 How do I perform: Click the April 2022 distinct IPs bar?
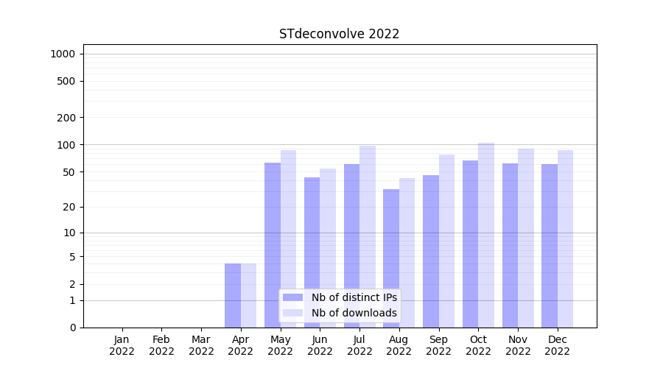tap(233, 295)
